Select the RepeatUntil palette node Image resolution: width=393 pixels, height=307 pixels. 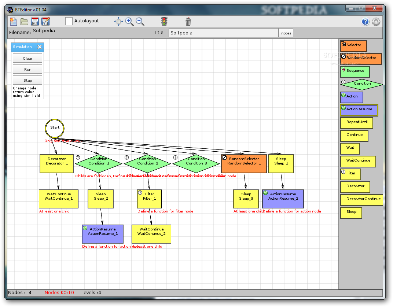point(357,123)
